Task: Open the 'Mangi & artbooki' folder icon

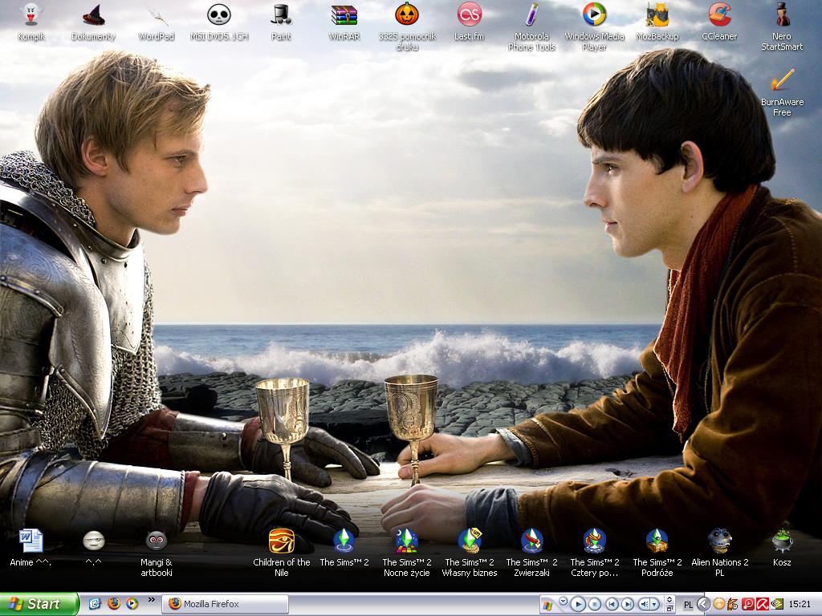Action: point(157,553)
